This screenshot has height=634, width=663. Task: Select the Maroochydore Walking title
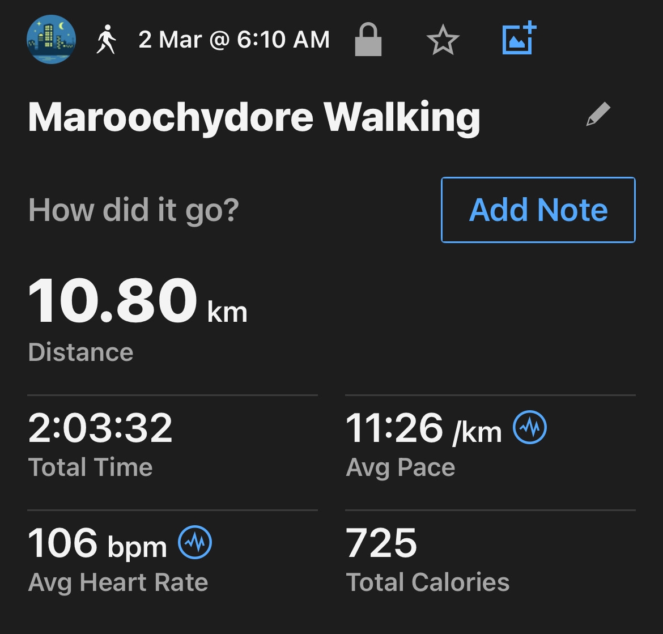click(254, 117)
